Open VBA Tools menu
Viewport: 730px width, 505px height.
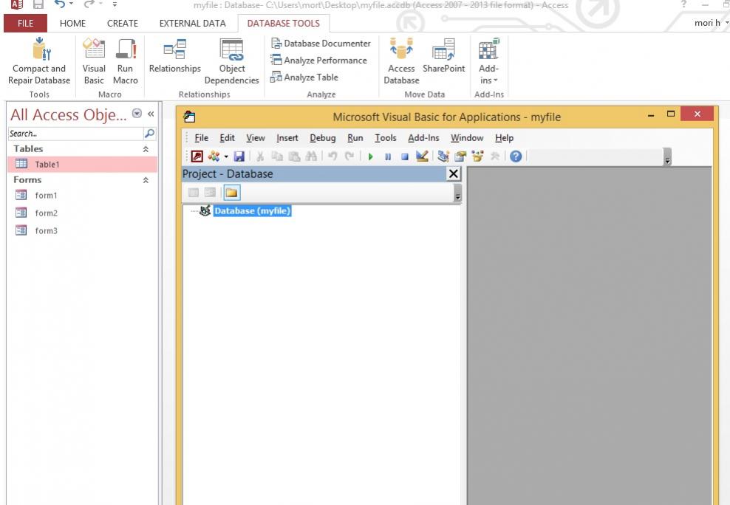386,138
